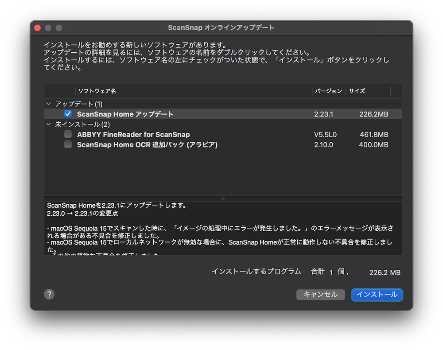Image resolution: width=443 pixels, height=350 pixels.
Task: Select the ScanSnap Home アップデート row name
Action: click(125, 114)
